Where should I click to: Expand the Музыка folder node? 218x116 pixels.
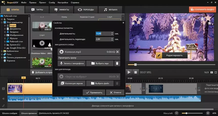(5, 38)
